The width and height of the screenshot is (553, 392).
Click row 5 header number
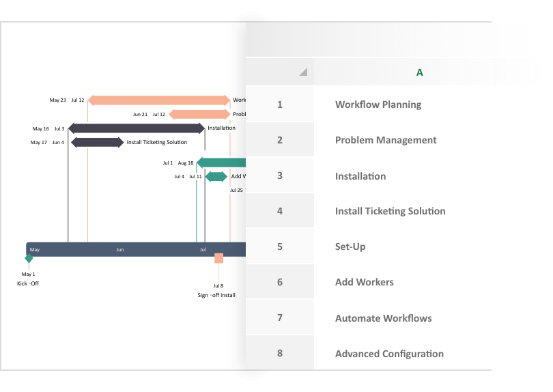point(280,247)
